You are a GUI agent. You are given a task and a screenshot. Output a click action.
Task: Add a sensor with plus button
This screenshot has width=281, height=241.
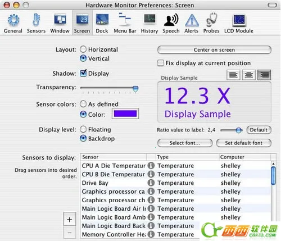pos(70,219)
